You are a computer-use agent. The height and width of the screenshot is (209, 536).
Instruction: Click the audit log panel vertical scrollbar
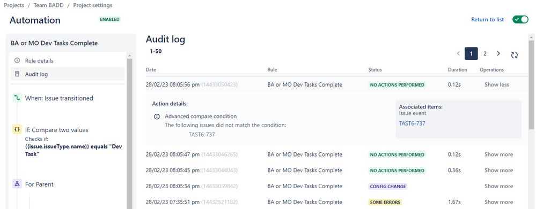531,85
